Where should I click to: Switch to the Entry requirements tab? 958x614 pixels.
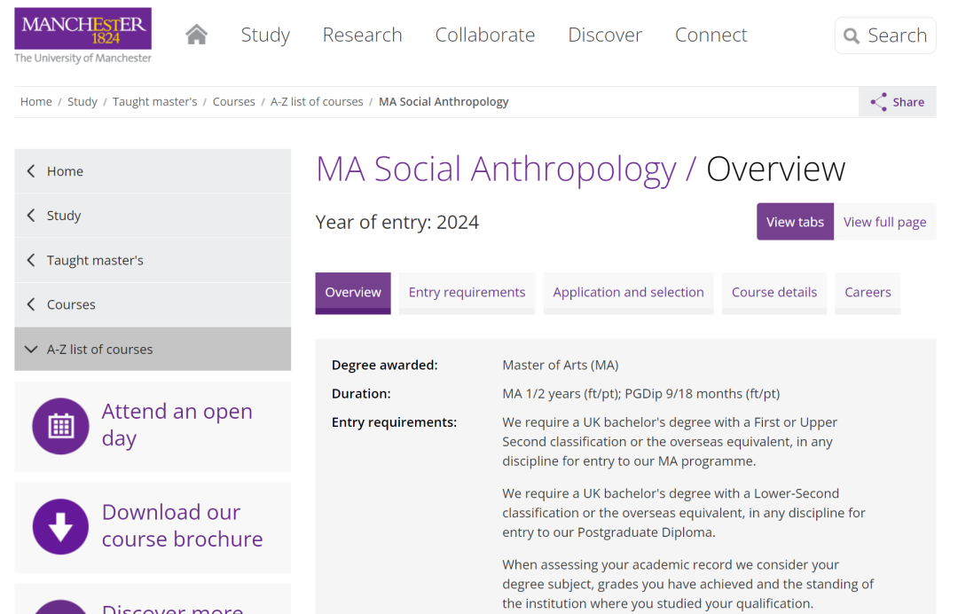tap(467, 293)
